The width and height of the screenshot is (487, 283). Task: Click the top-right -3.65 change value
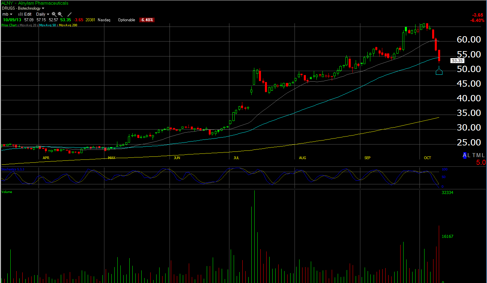478,15
